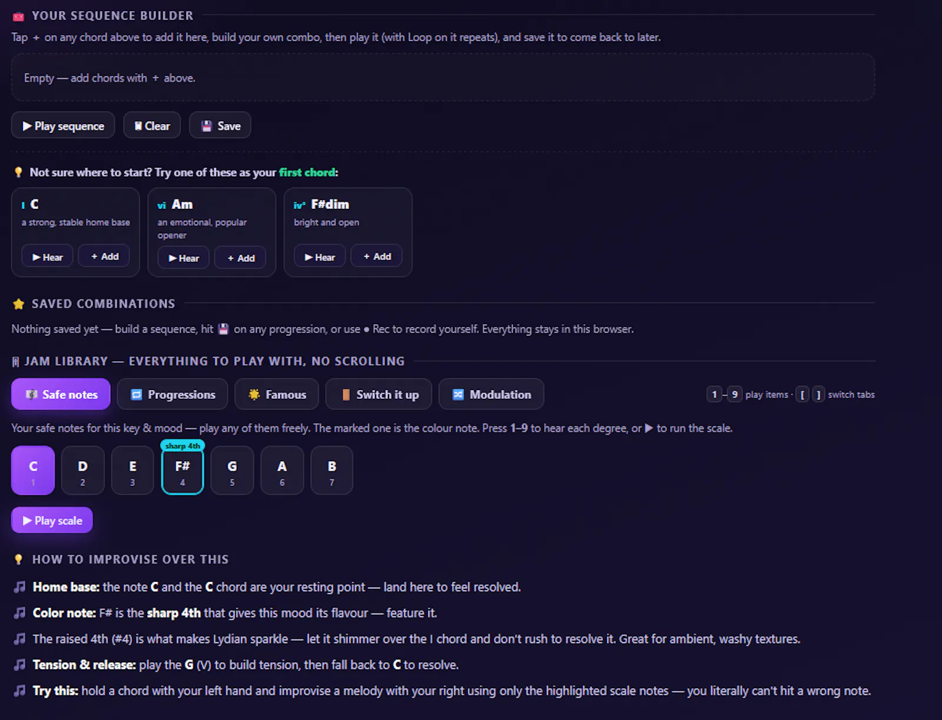Add the C chord to the sequence
This screenshot has width=942, height=720.
[104, 256]
